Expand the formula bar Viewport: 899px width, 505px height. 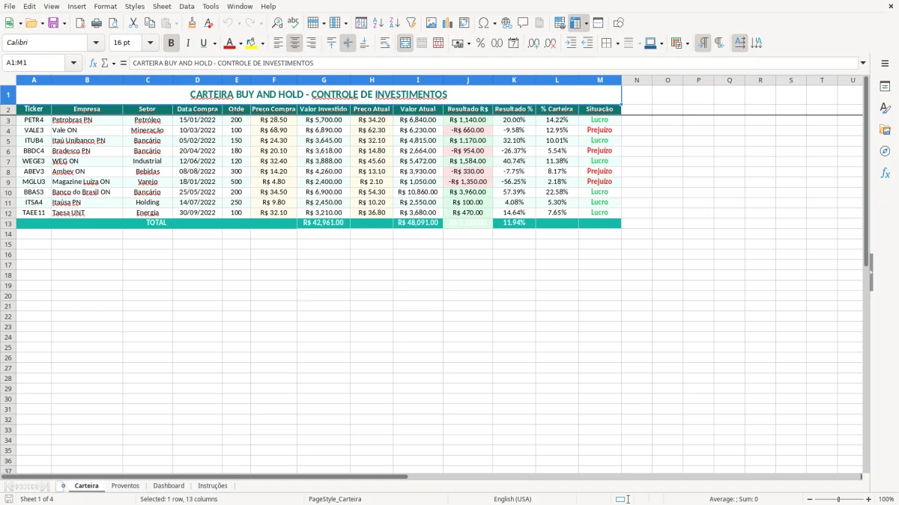(x=863, y=63)
